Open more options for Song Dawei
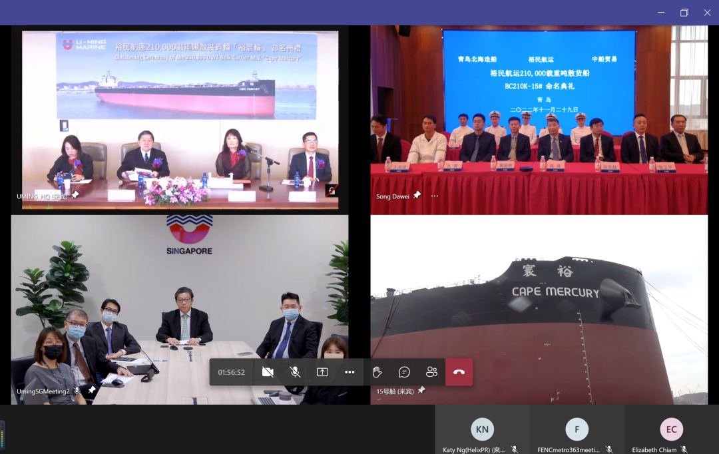Image resolution: width=719 pixels, height=454 pixels. tap(435, 196)
